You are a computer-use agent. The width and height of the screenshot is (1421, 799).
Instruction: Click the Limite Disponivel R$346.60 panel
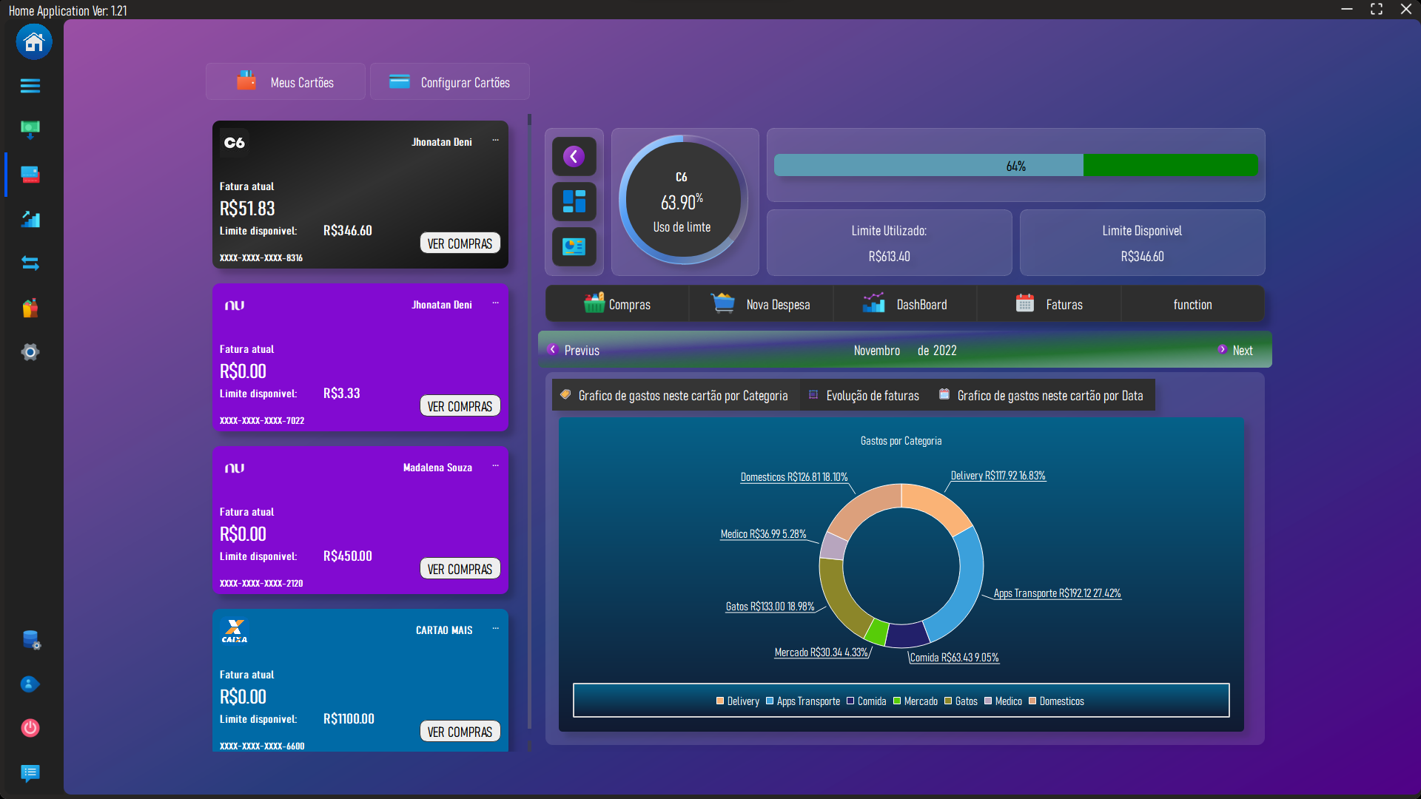[x=1142, y=243]
